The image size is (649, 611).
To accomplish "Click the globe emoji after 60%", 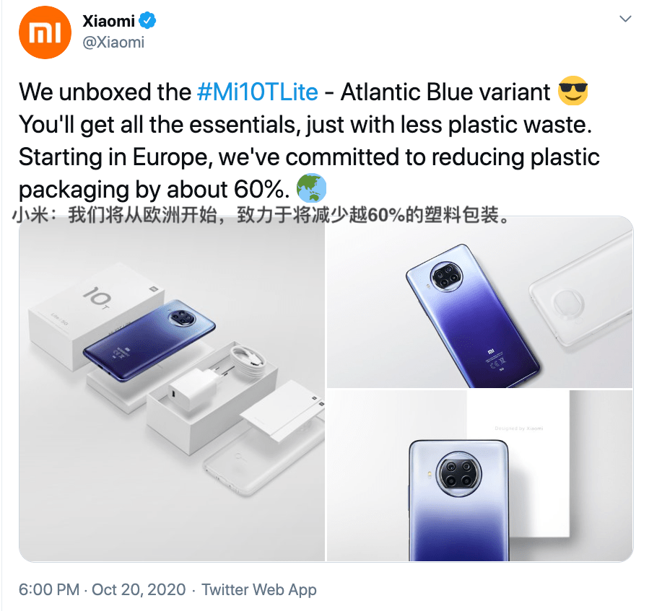I will 311,188.
